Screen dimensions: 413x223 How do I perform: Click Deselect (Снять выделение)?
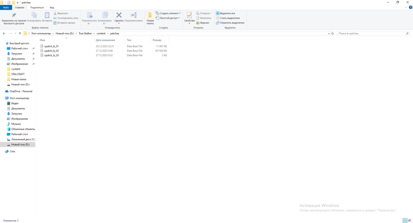tap(228, 18)
